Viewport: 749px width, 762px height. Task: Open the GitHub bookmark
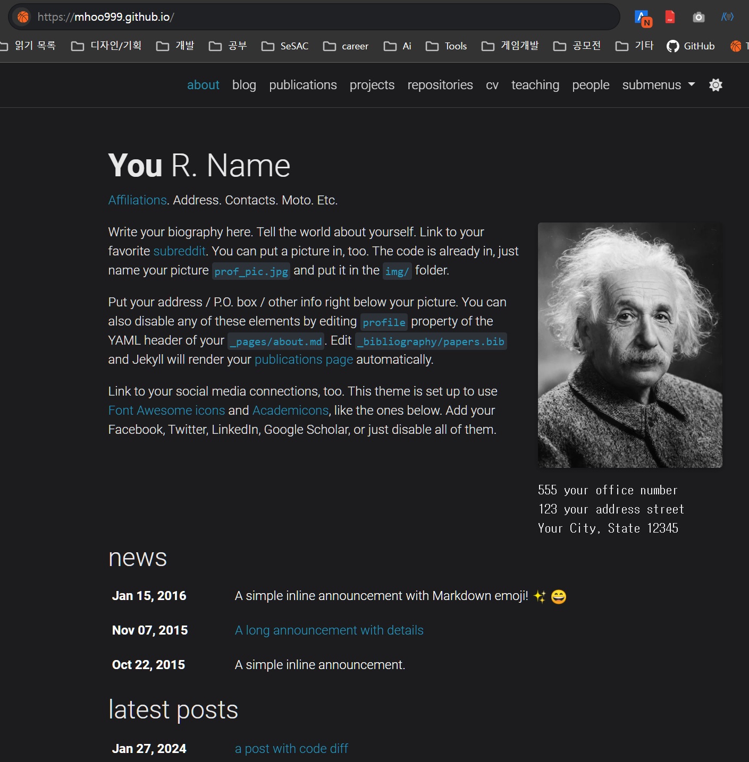tap(691, 46)
